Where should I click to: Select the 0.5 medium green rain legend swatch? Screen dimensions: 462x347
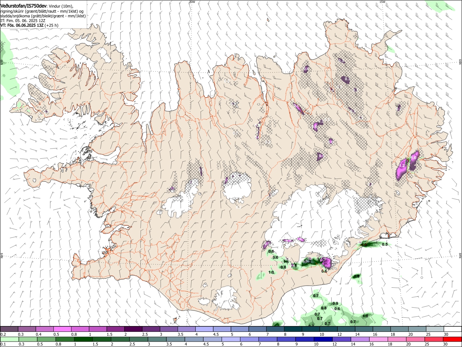[46, 339]
